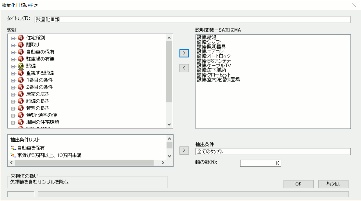
Task: Click the S icon beside 住宅種別
Action: pyautogui.click(x=21, y=38)
